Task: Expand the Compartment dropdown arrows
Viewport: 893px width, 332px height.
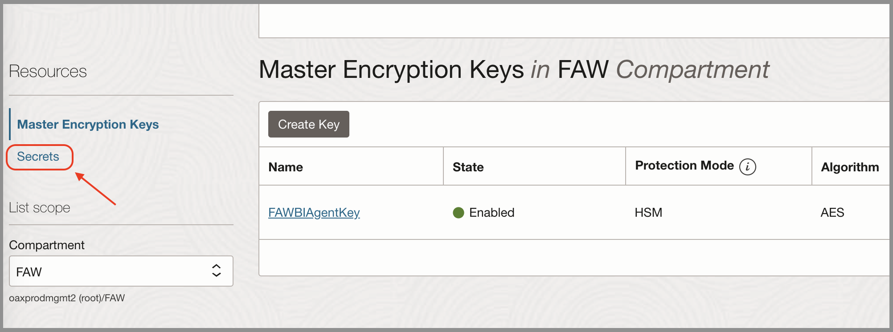Action: (x=216, y=271)
